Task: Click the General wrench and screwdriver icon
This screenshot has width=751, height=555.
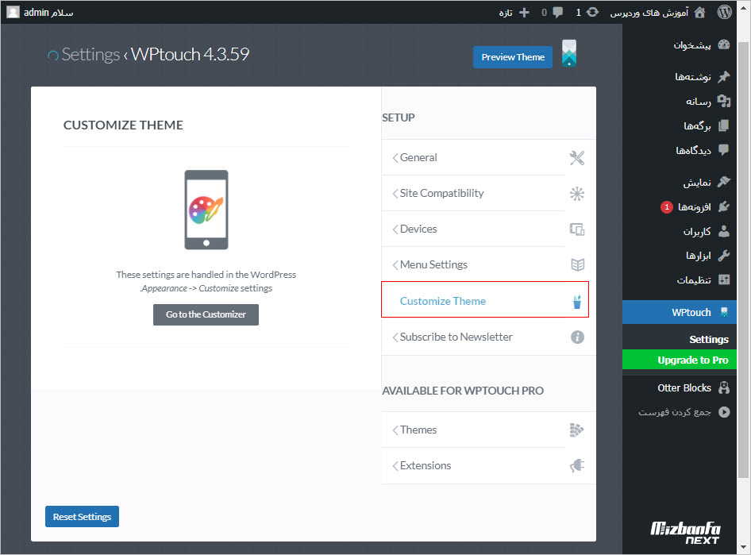Action: pos(576,157)
